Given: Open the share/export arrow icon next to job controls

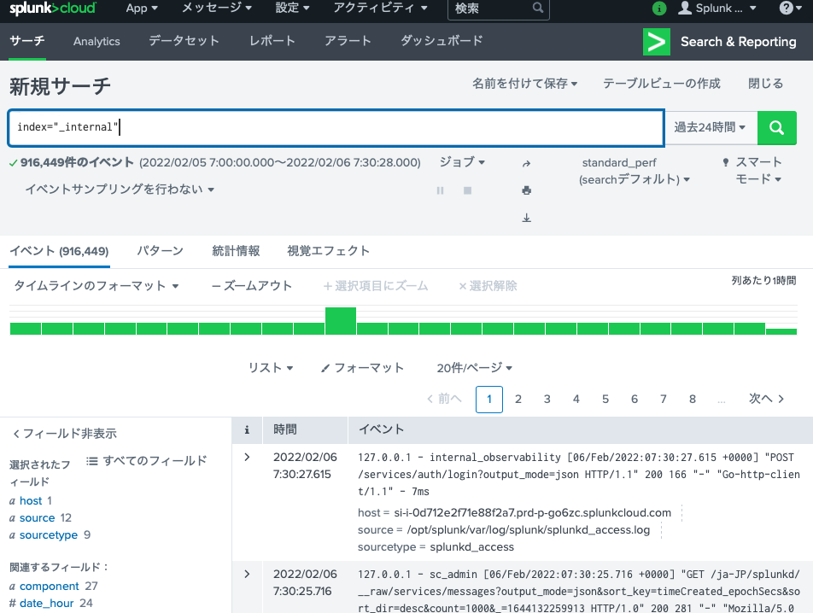Looking at the screenshot, I should [526, 163].
